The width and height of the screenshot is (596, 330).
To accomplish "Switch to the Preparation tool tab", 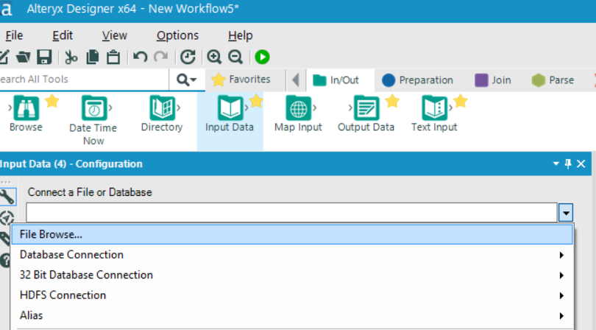I will point(417,80).
